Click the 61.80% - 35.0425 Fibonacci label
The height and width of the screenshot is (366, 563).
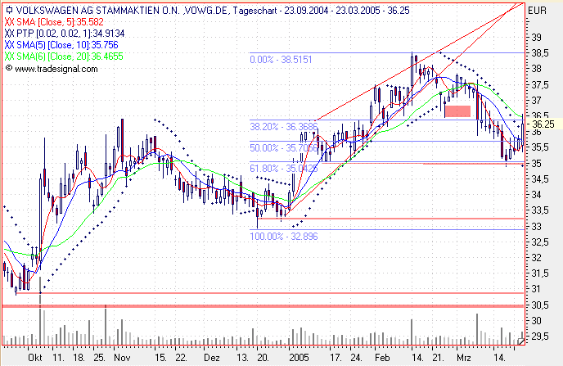pos(284,168)
